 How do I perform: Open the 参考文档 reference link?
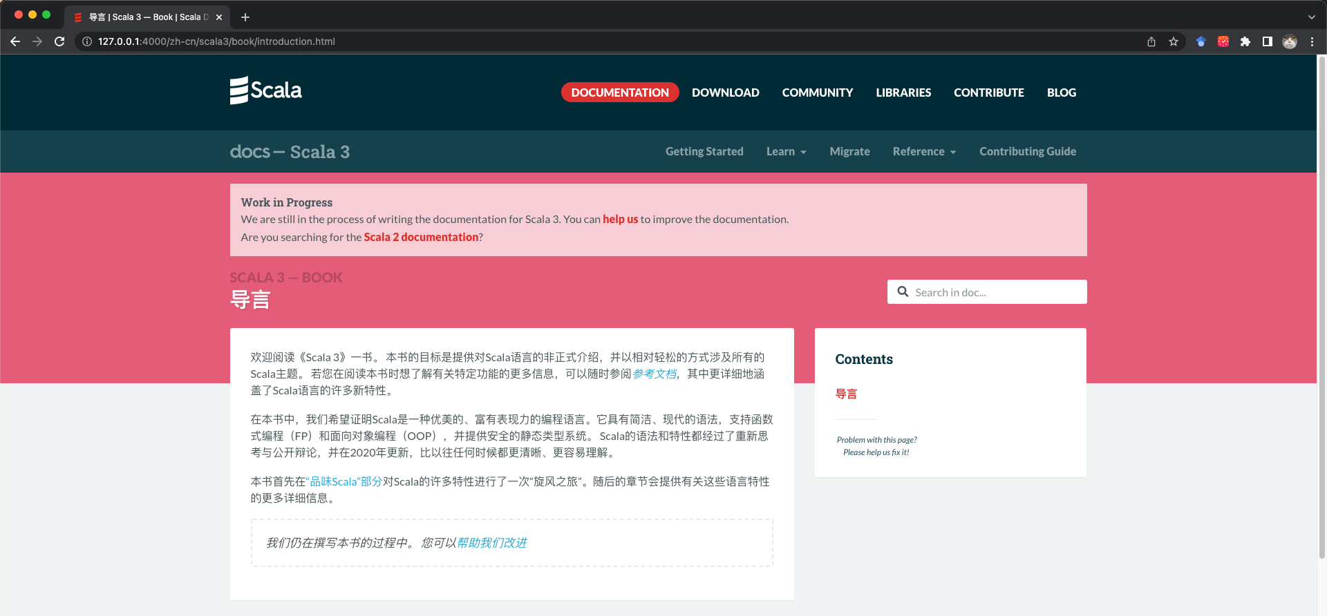point(655,374)
